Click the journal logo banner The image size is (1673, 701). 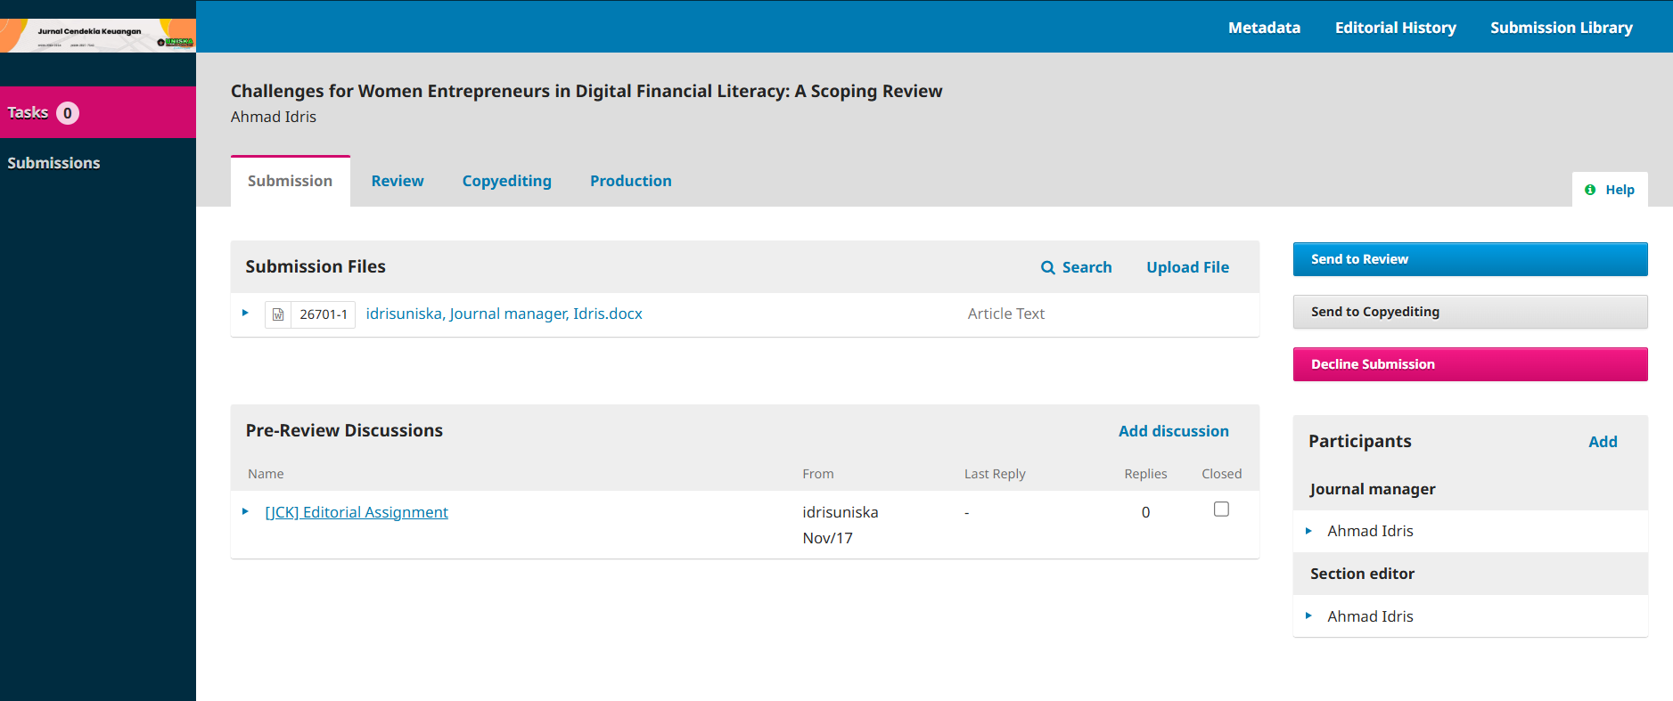pos(98,36)
